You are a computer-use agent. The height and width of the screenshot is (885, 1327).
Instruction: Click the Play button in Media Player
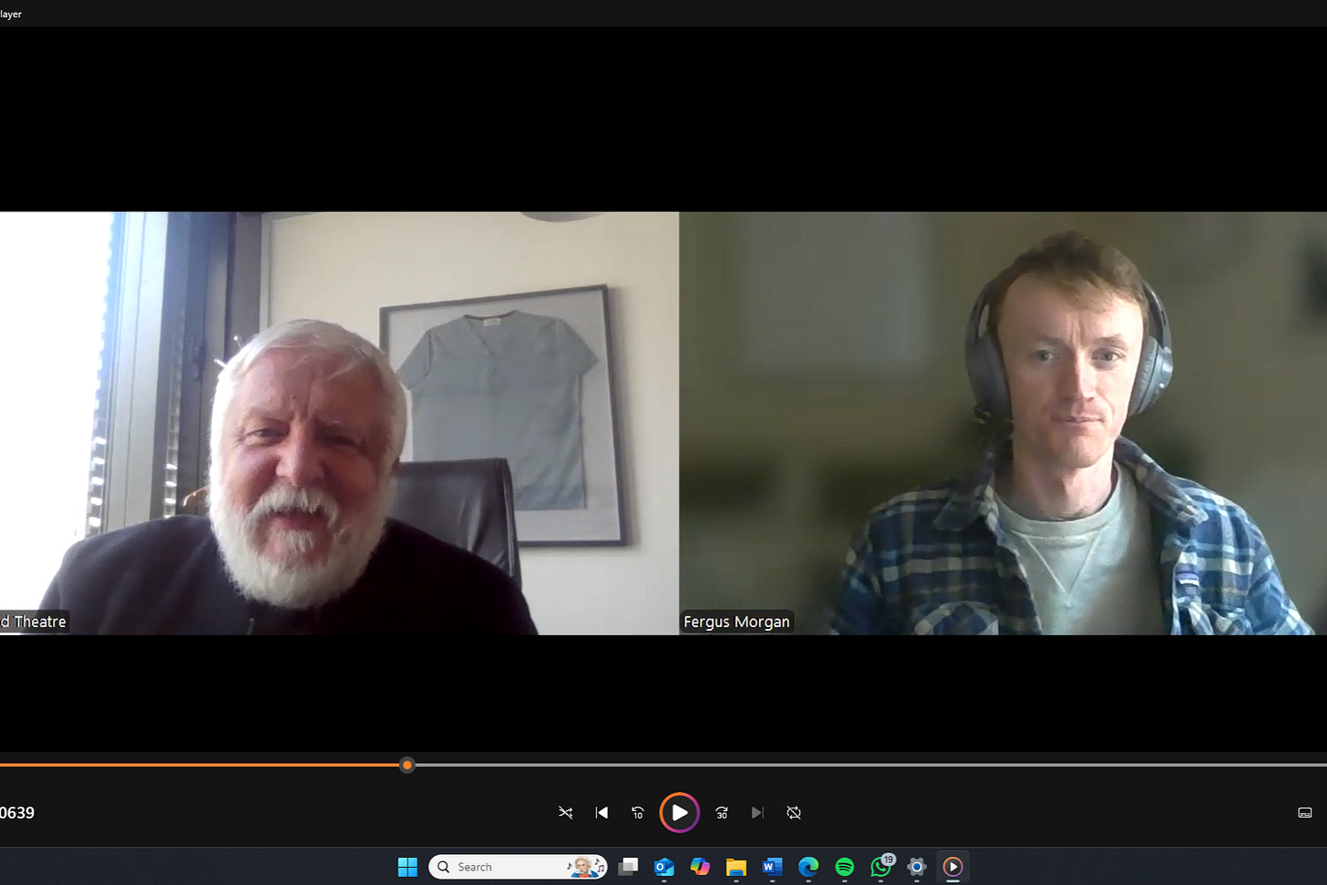[x=679, y=812]
